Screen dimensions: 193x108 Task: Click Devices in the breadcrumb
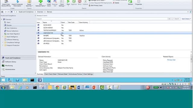(x=49, y=12)
